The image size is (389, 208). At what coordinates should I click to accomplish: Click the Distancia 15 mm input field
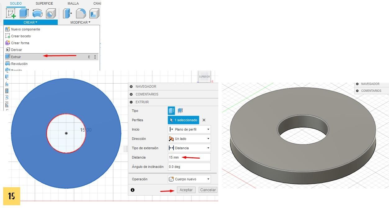click(x=189, y=157)
